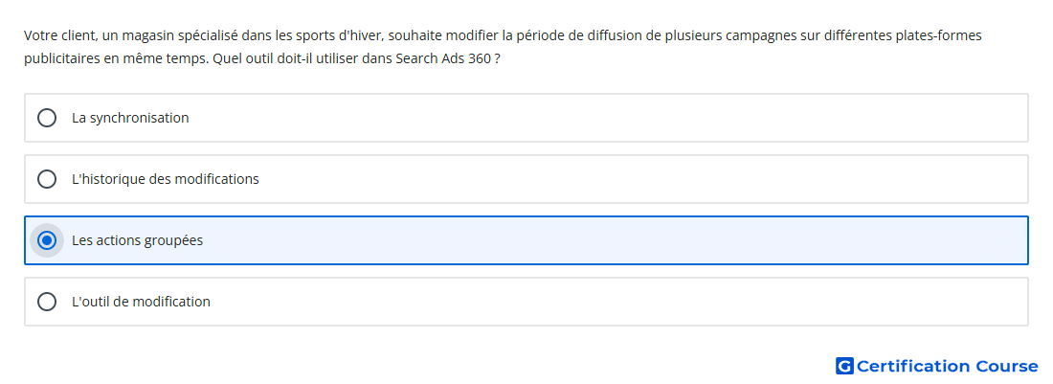
Task: Click the words 'Search Ads 360' in question
Action: 443,58
